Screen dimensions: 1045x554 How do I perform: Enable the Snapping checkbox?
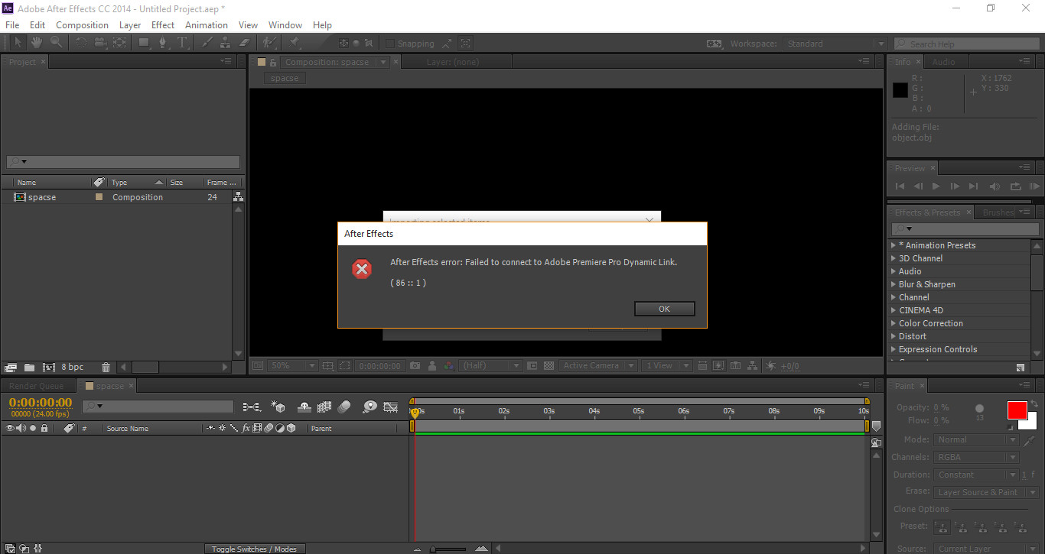(390, 44)
